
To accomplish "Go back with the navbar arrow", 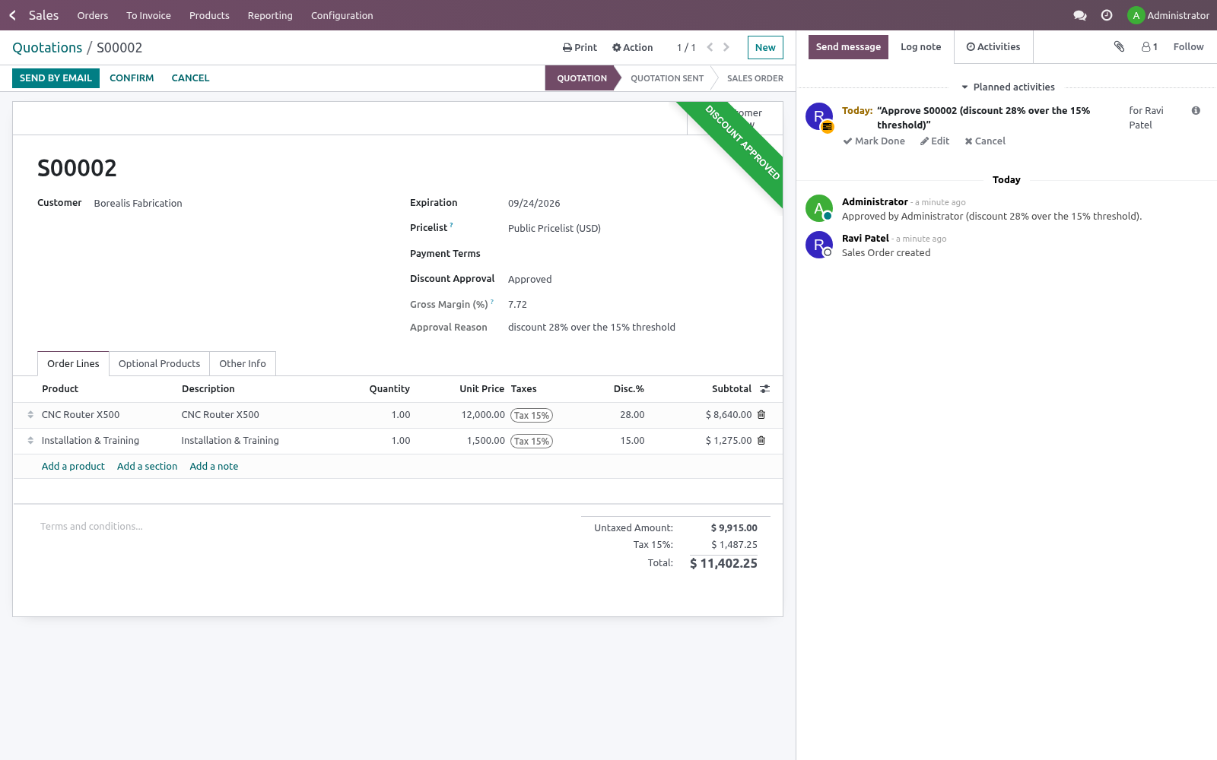I will 12,15.
